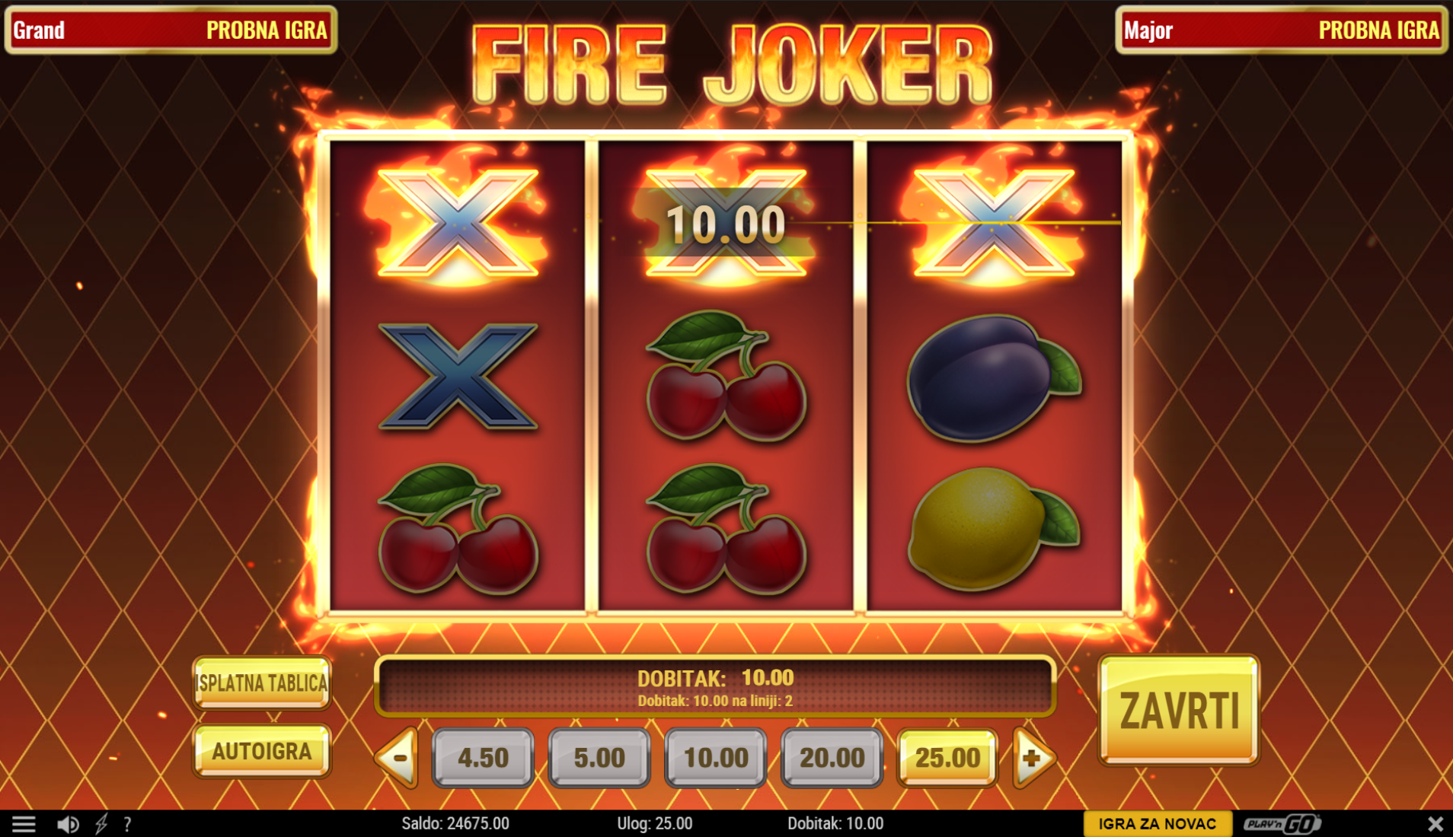Screen dimensions: 1453x837
Task: Choose the highlighted 25.00 bet
Action: click(947, 757)
